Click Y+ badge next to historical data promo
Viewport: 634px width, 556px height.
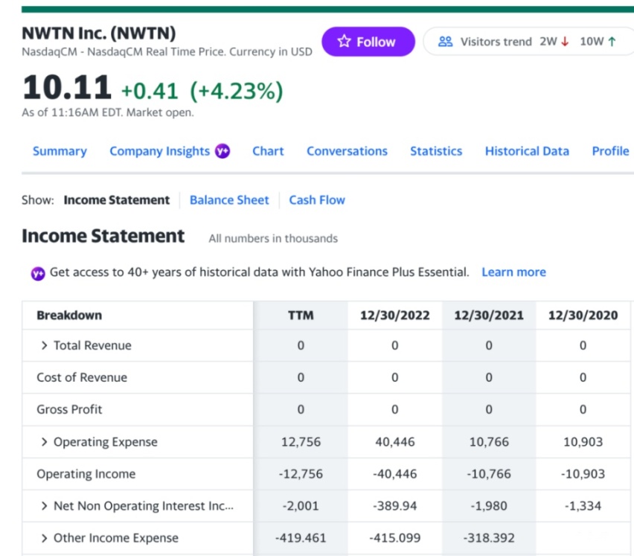coord(38,274)
